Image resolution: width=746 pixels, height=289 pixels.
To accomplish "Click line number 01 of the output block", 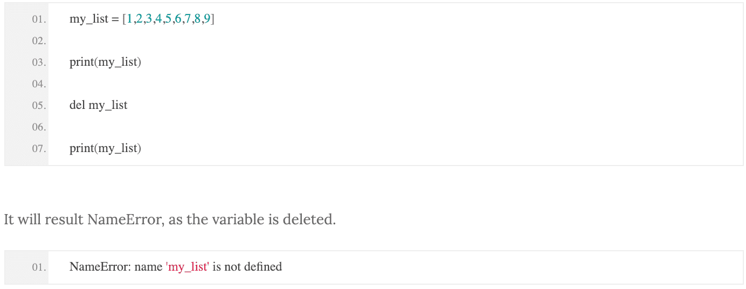I will pyautogui.click(x=39, y=267).
